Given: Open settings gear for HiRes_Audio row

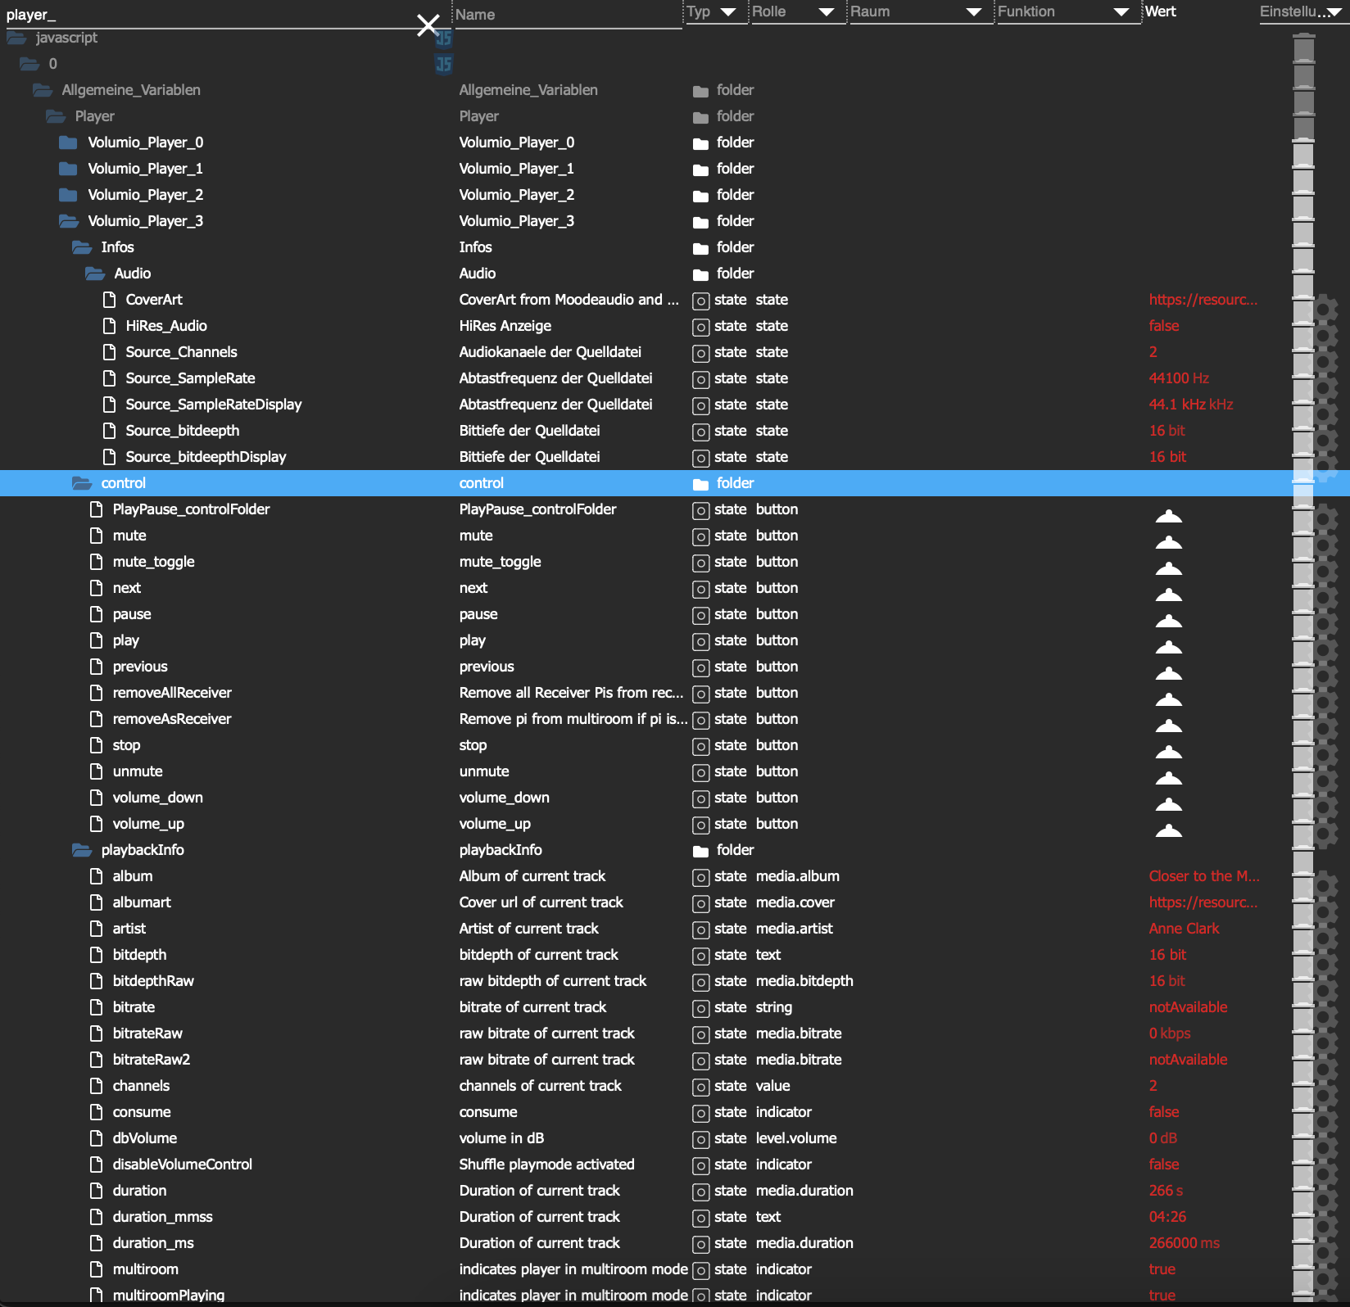Looking at the screenshot, I should [x=1324, y=336].
